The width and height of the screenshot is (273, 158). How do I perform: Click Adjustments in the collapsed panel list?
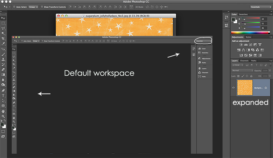point(206,58)
